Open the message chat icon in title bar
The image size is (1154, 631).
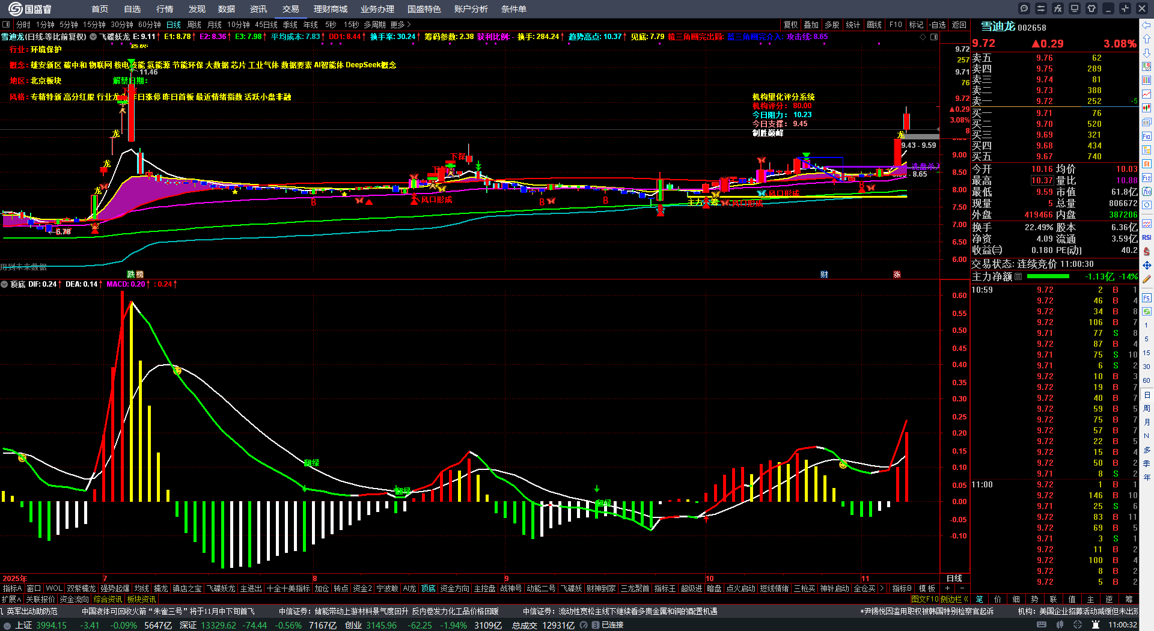1024,8
